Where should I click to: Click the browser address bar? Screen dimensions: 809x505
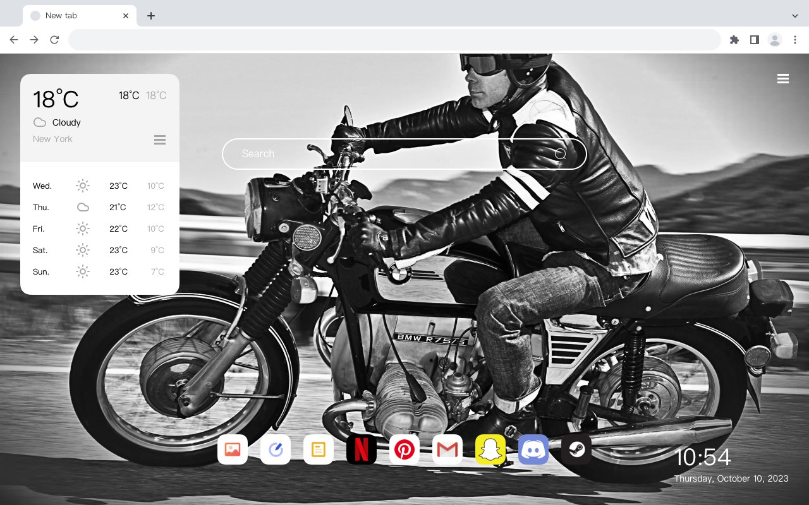pos(394,40)
